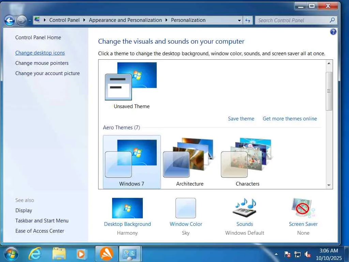This screenshot has width=349, height=262.
Task: Open Help via the blue question mark
Action: [x=333, y=32]
